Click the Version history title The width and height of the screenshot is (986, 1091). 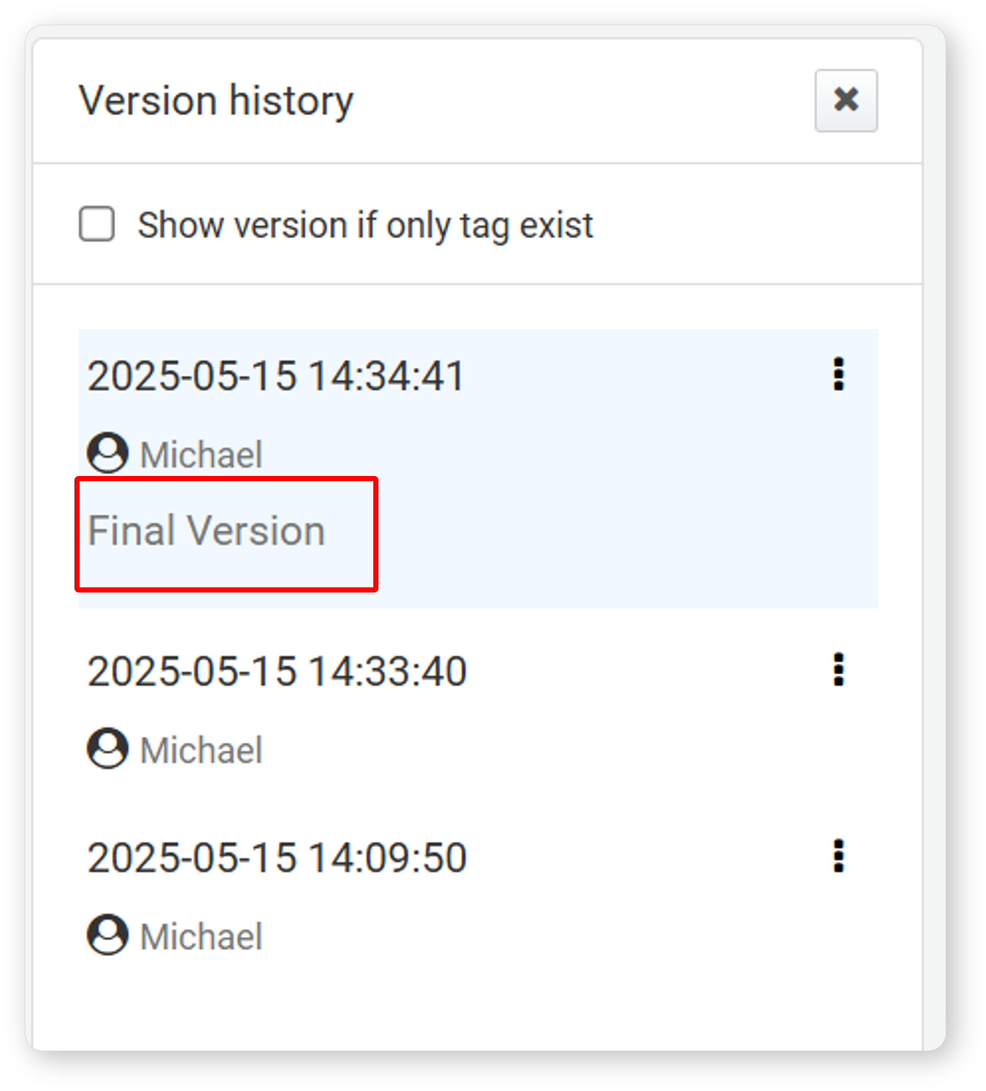coord(216,101)
